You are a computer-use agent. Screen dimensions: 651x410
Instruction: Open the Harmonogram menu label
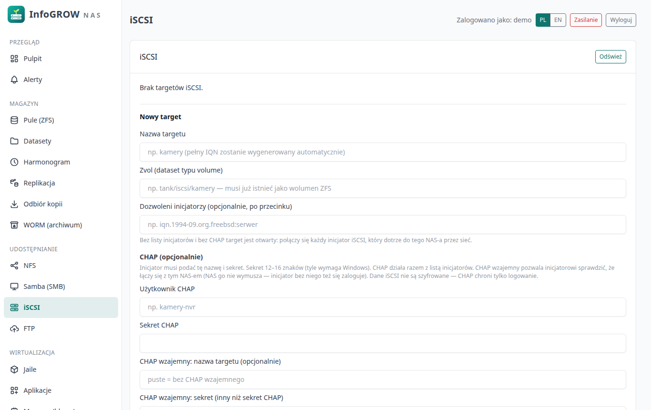(47, 162)
